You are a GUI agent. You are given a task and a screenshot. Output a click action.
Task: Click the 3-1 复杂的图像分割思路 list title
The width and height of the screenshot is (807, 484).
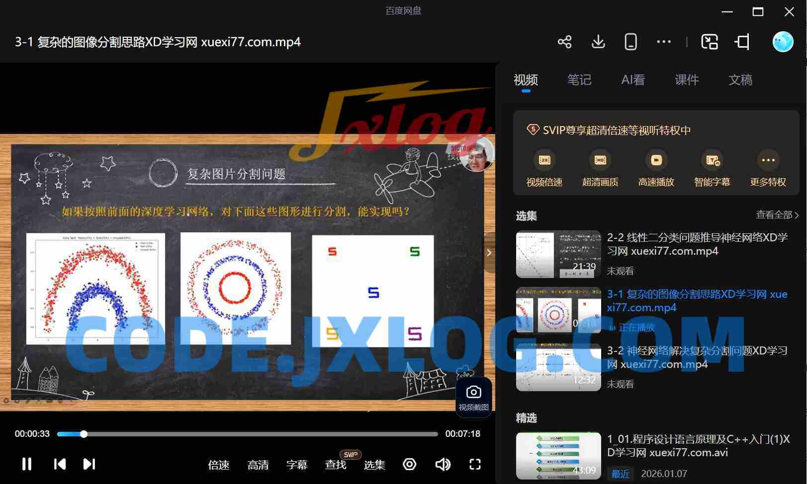click(x=697, y=301)
